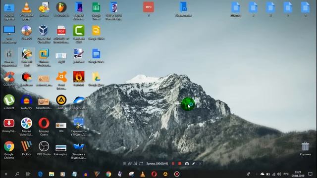This screenshot has height=178, width=317.
Task: Activate the recorder's pencil drawing tool
Action: 194,164
